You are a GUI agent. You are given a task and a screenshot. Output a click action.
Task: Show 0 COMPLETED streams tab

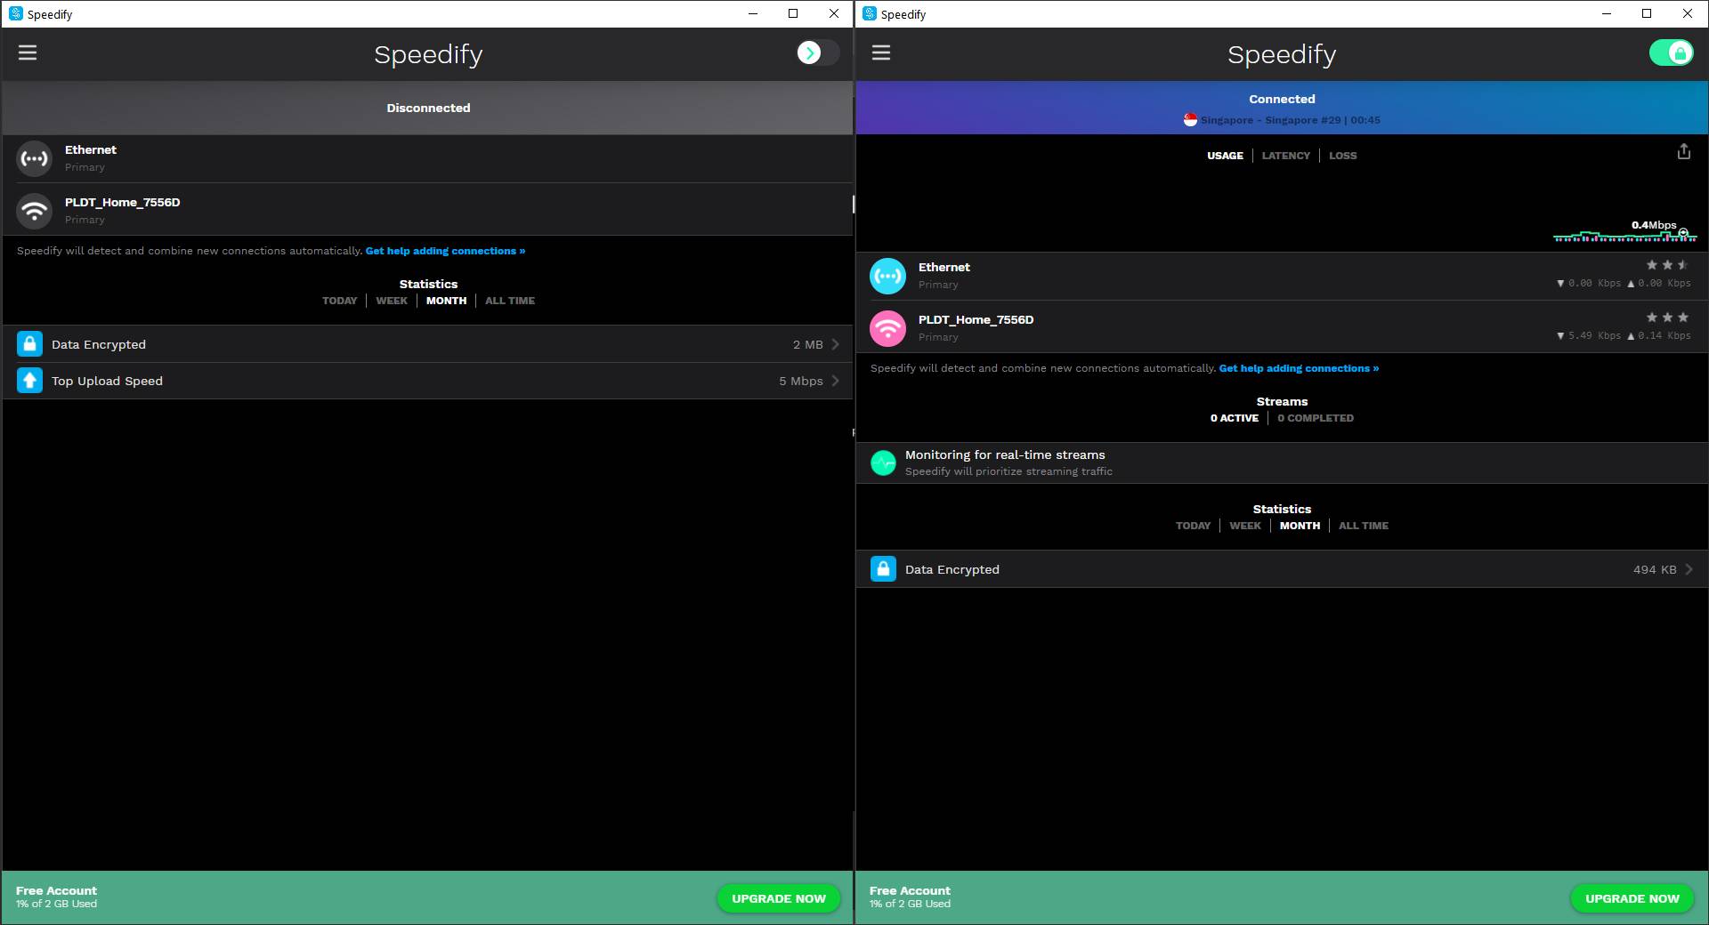(1316, 418)
